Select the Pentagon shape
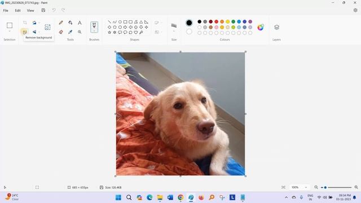Image resolution: width=361 pixels, height=203 pixels. [115, 27]
